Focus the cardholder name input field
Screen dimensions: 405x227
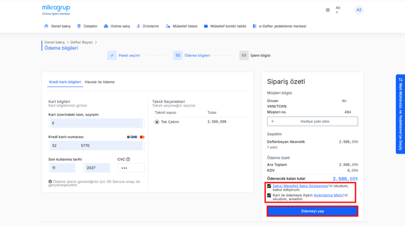(x=96, y=123)
